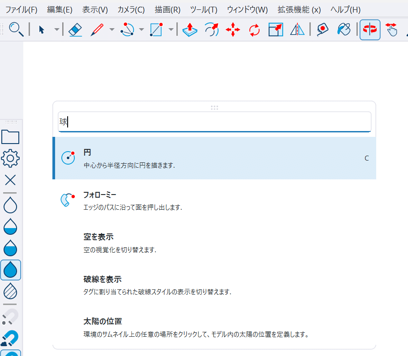Pick the Eraser tool
Viewport: 408px width, 356px height.
click(x=75, y=30)
